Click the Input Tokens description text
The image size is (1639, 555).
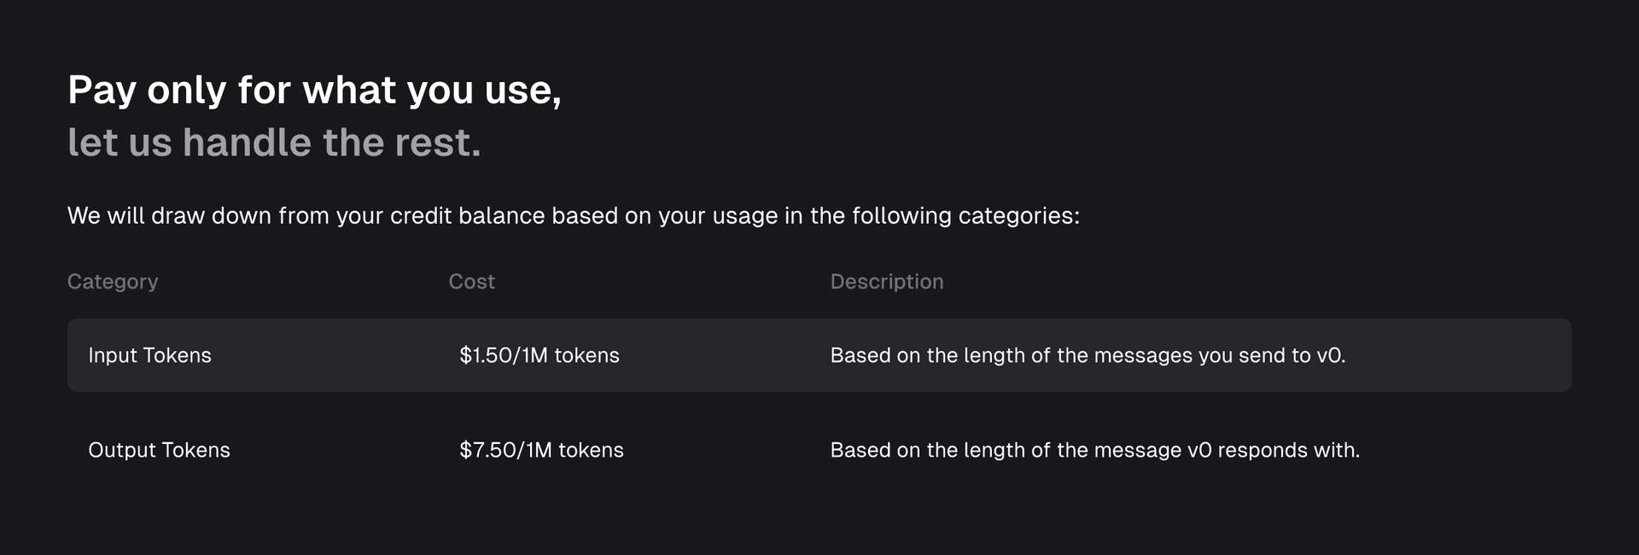[x=1087, y=355]
